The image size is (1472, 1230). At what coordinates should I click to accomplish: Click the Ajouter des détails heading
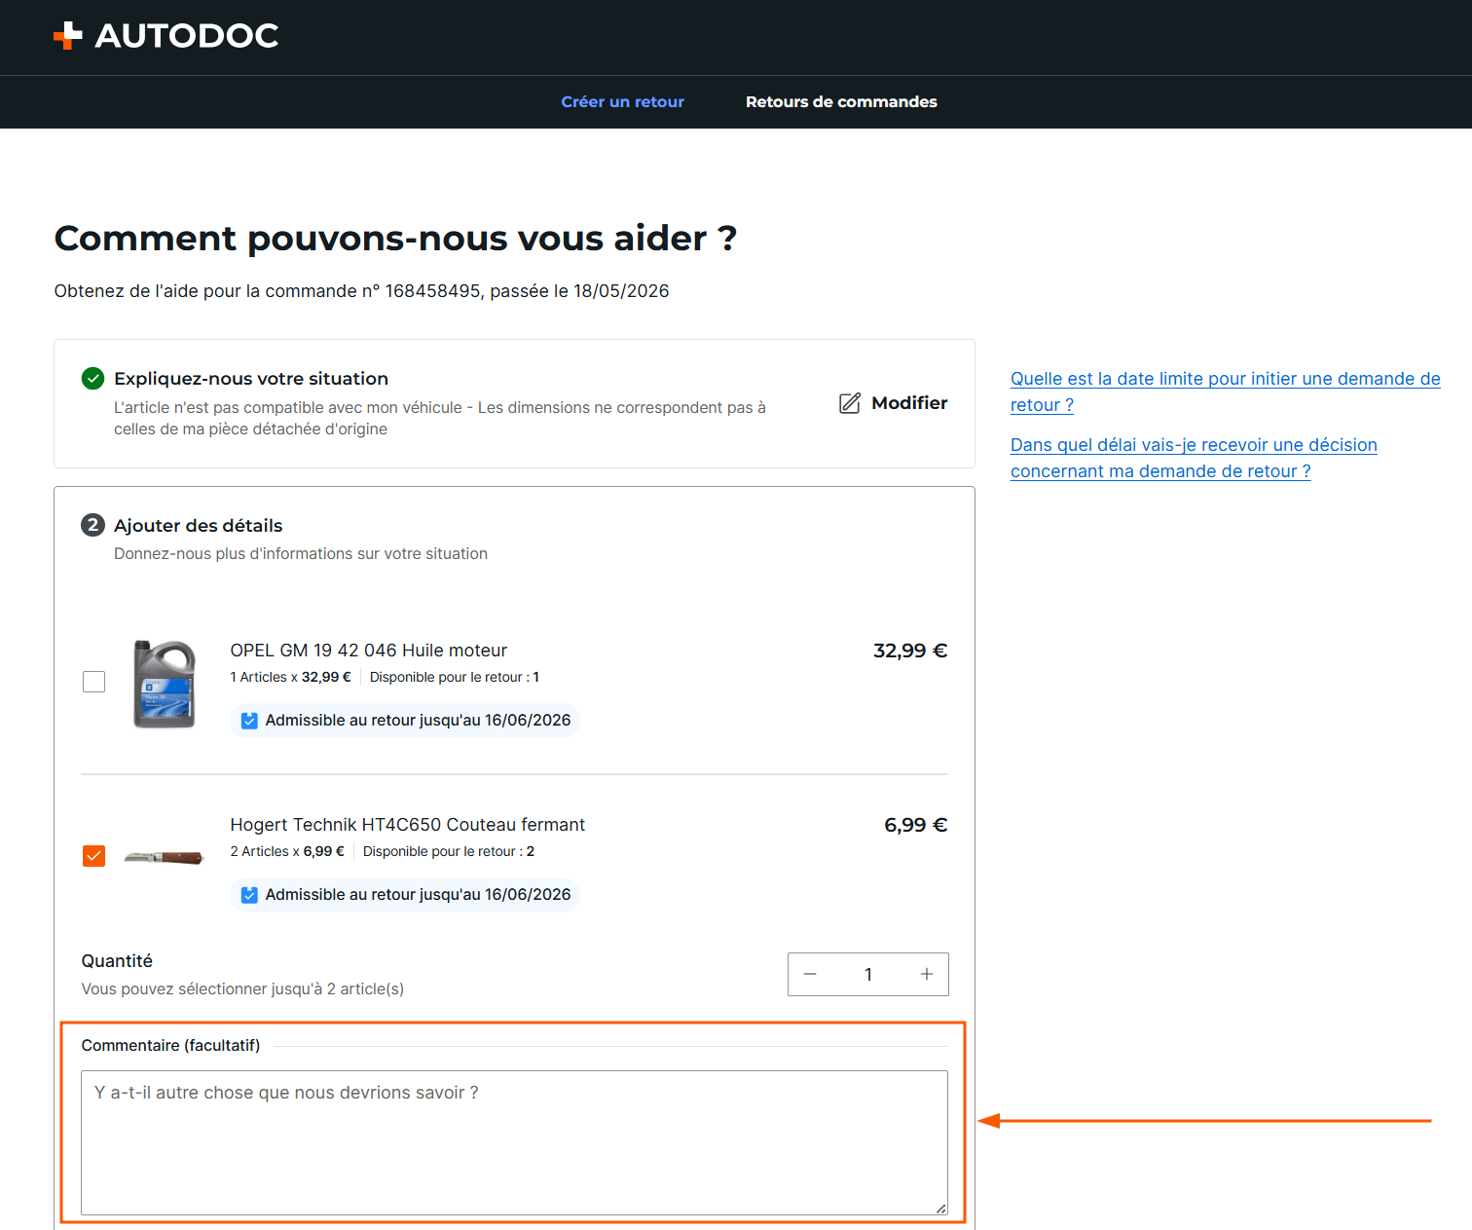(199, 526)
